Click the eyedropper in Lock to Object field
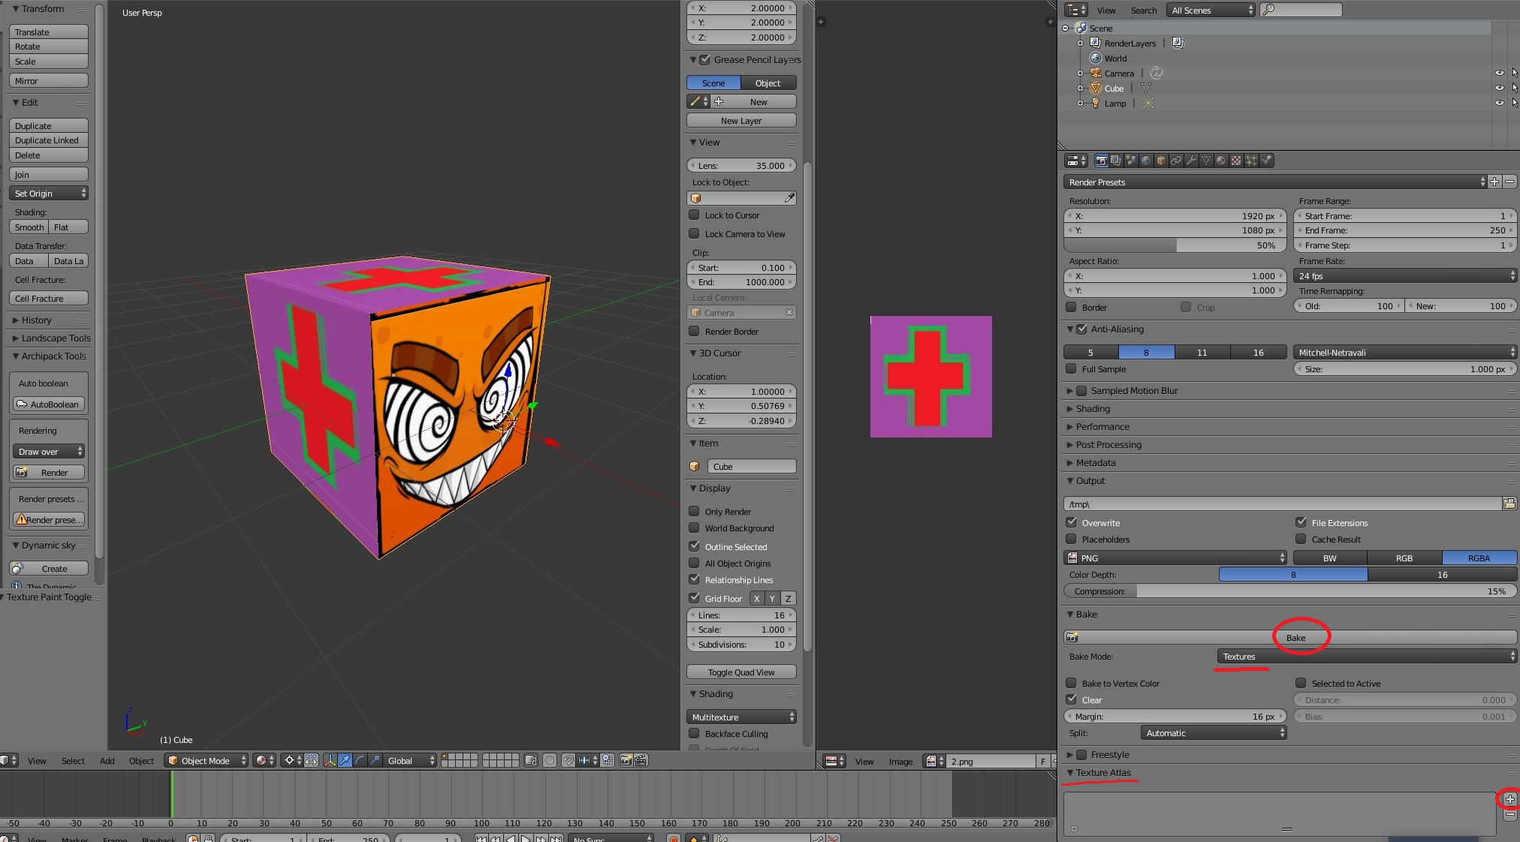This screenshot has height=842, width=1520. pos(789,198)
